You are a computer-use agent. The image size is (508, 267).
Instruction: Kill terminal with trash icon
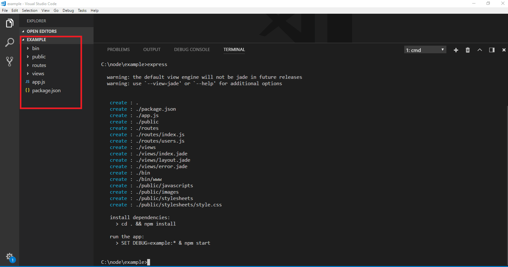click(468, 50)
